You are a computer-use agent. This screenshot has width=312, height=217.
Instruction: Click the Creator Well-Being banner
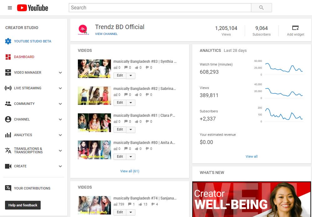click(x=252, y=199)
